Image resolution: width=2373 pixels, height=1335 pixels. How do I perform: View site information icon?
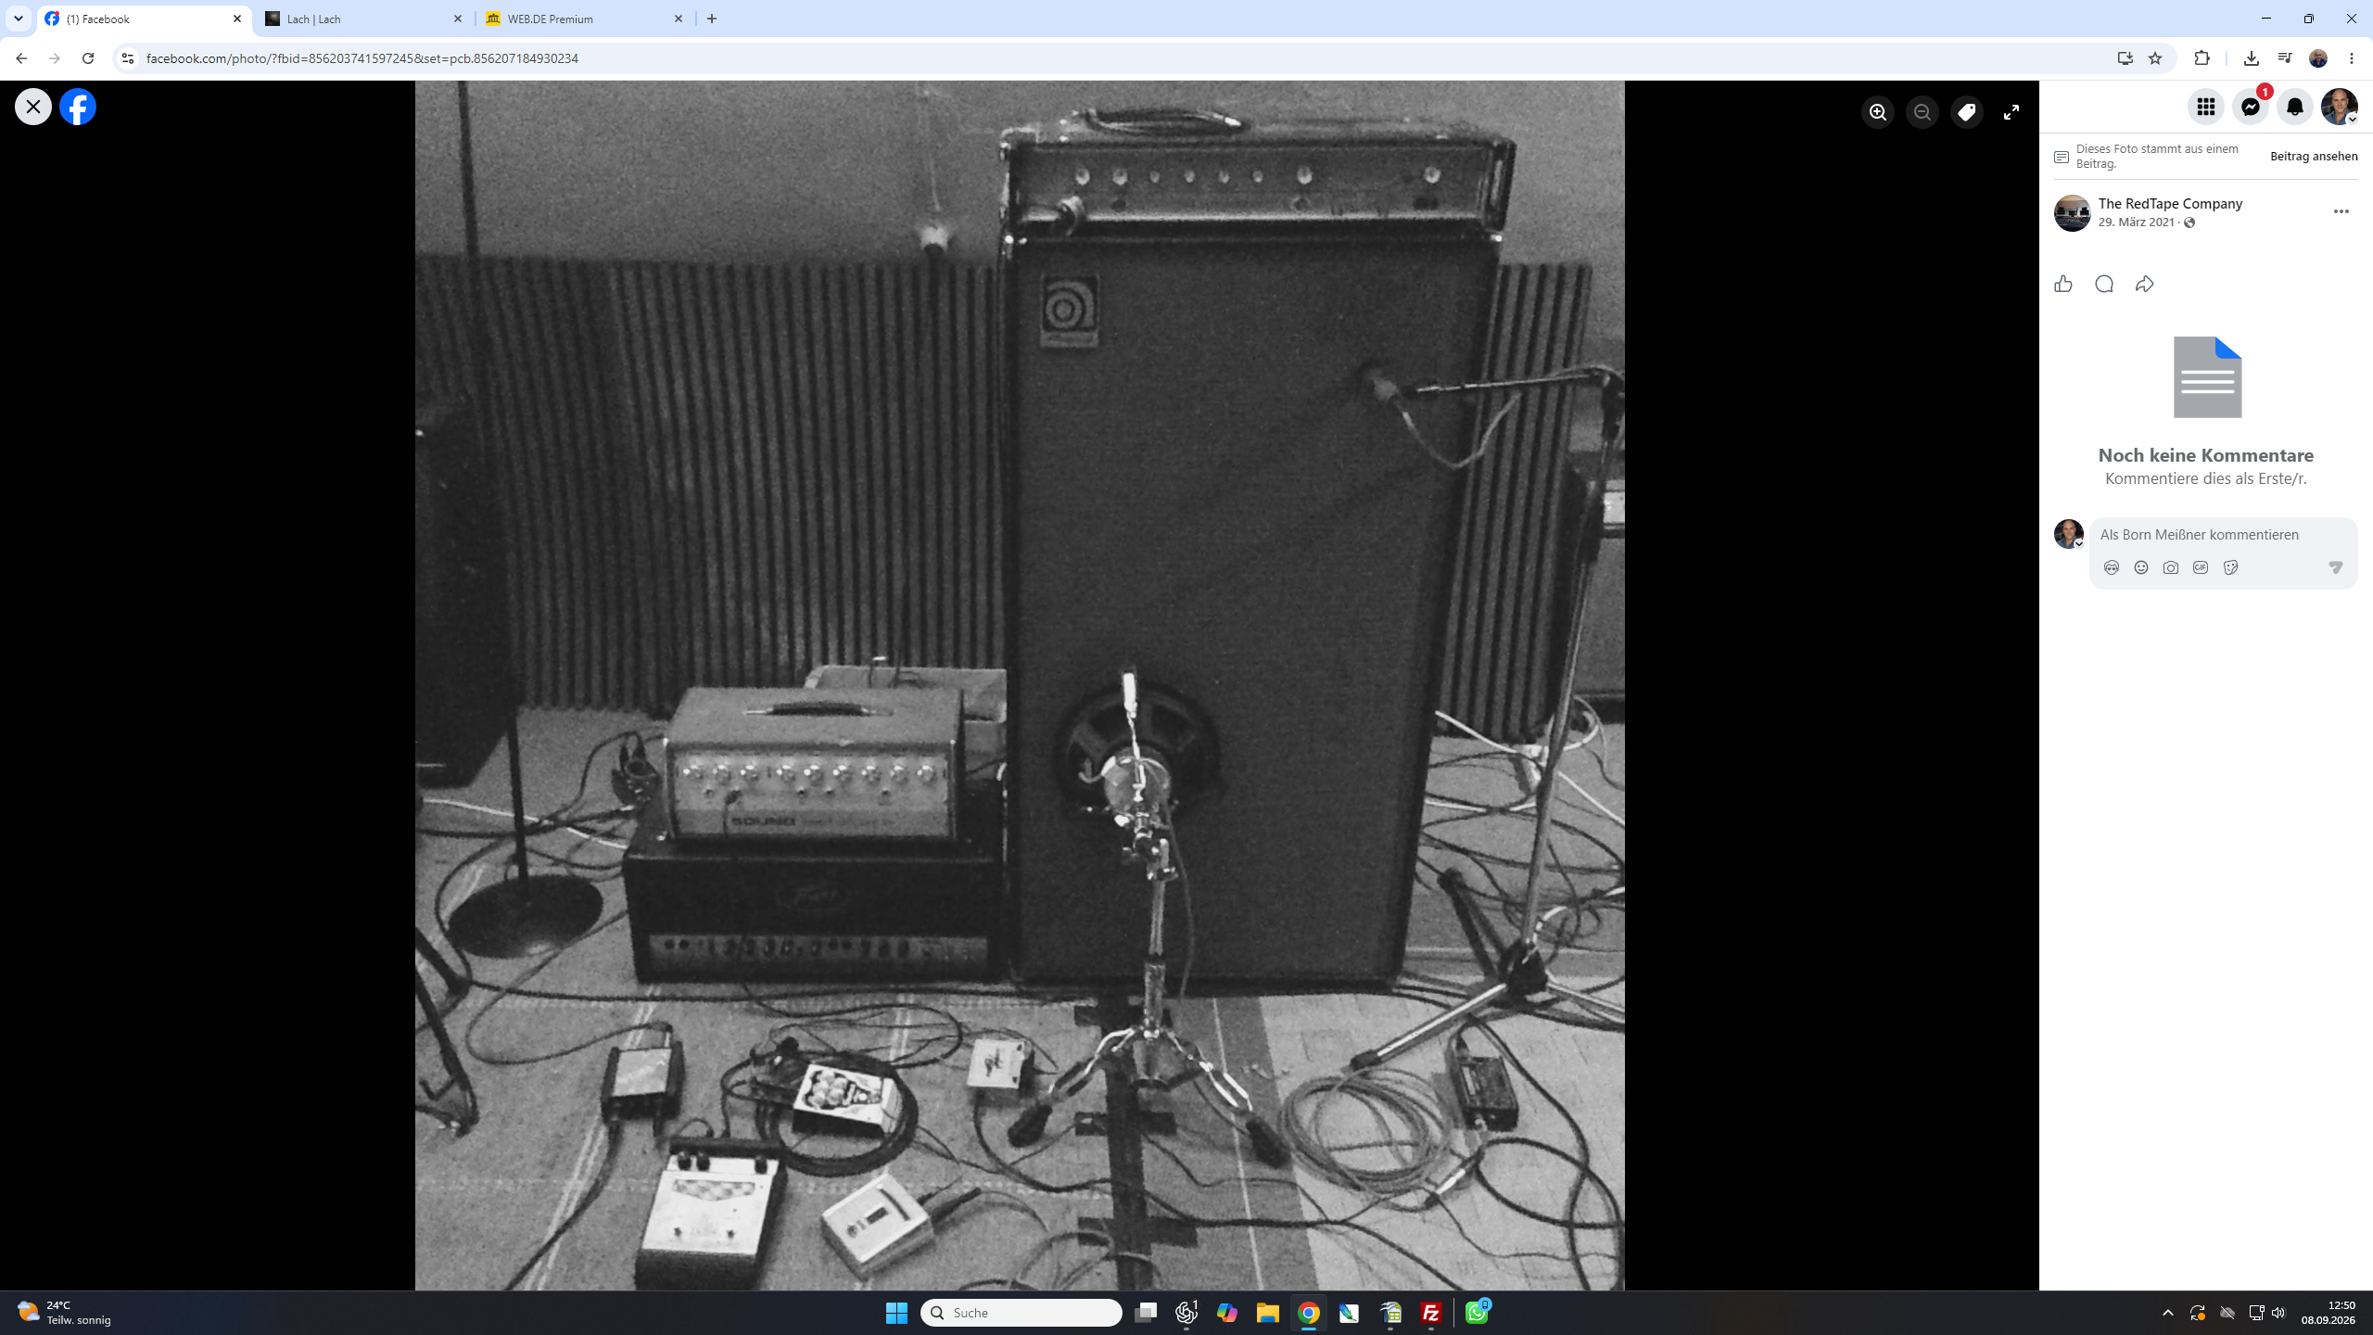(x=128, y=58)
